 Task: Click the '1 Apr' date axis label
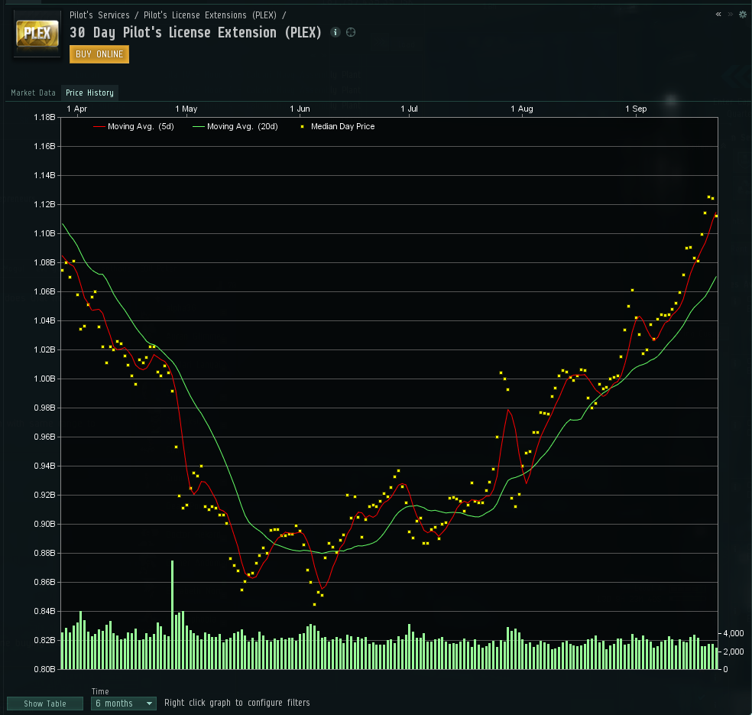click(76, 109)
